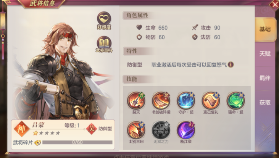Click the 吴 faction badge
This screenshot has height=158, width=279.
point(92,129)
